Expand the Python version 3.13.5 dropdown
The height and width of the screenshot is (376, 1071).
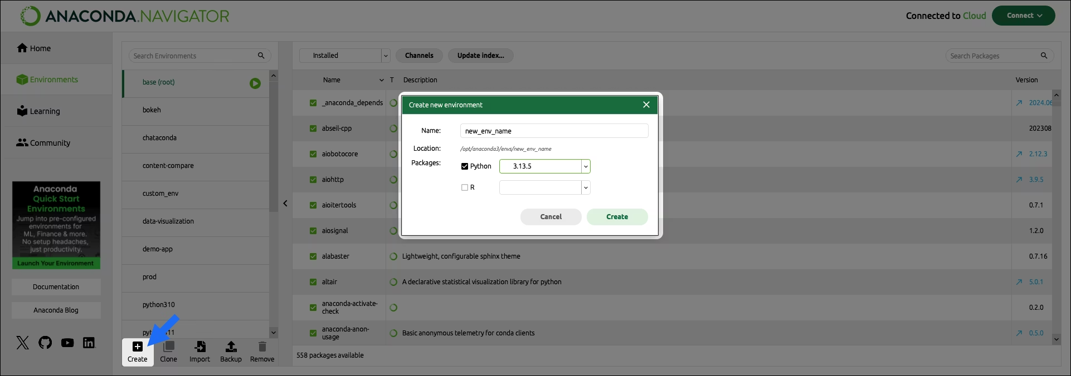click(x=585, y=166)
